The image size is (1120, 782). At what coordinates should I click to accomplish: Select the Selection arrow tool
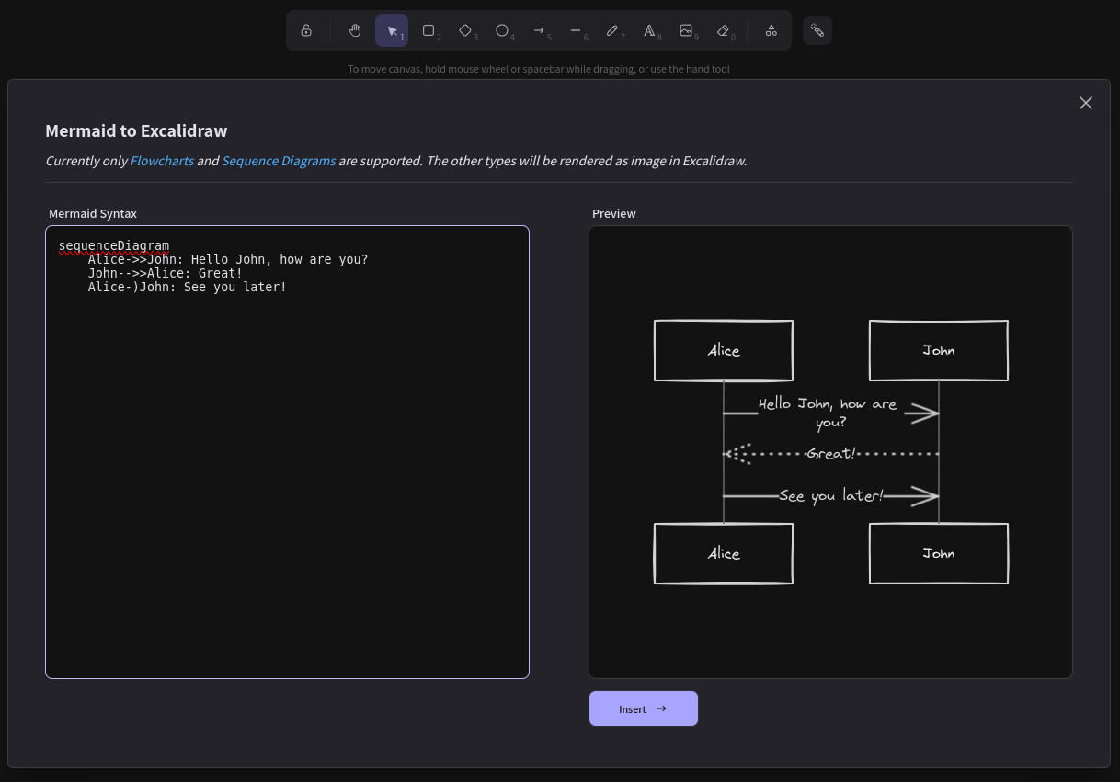[x=392, y=30]
